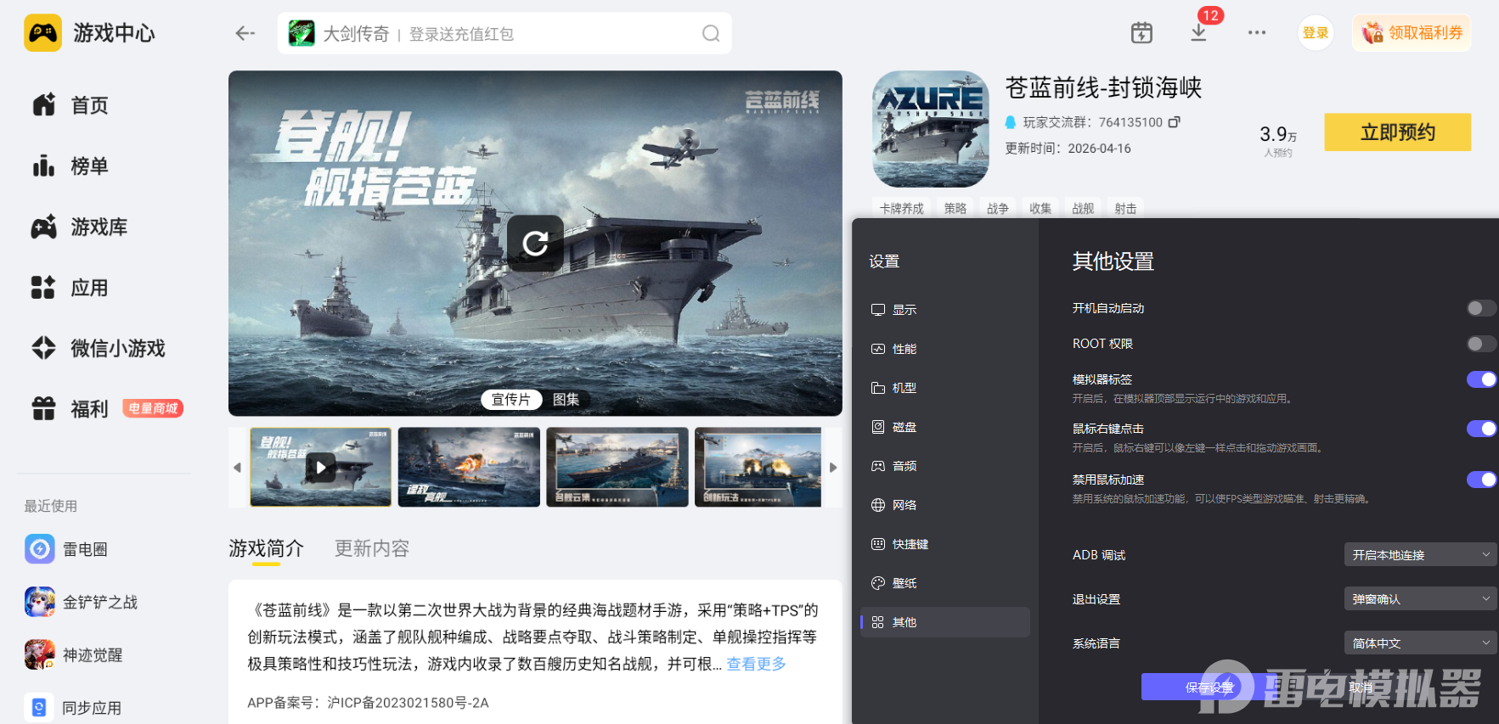
Task: Open 系统语言 dropdown
Action: [1420, 643]
